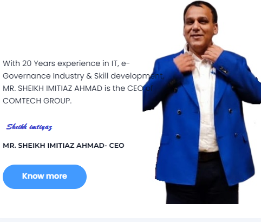Click the word 'more' on the blue button
This screenshot has height=222, width=261.
pos(57,176)
